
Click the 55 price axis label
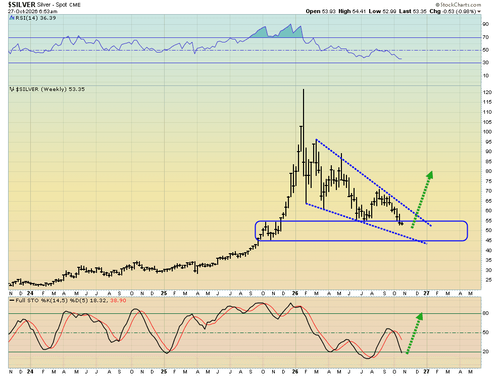tap(488, 220)
